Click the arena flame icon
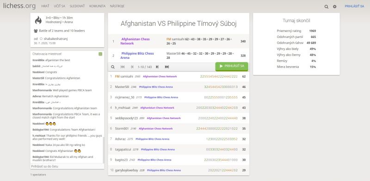The height and width of the screenshot is (181, 370). (x=38, y=20)
